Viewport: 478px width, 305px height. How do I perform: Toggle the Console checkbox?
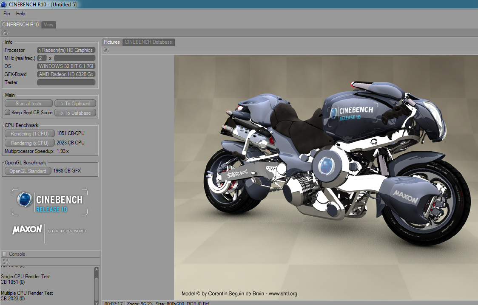pos(4,254)
